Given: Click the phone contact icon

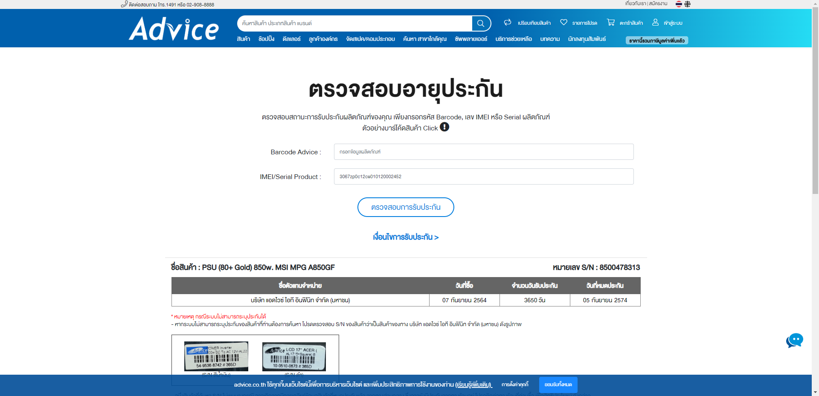Looking at the screenshot, I should [x=124, y=4].
